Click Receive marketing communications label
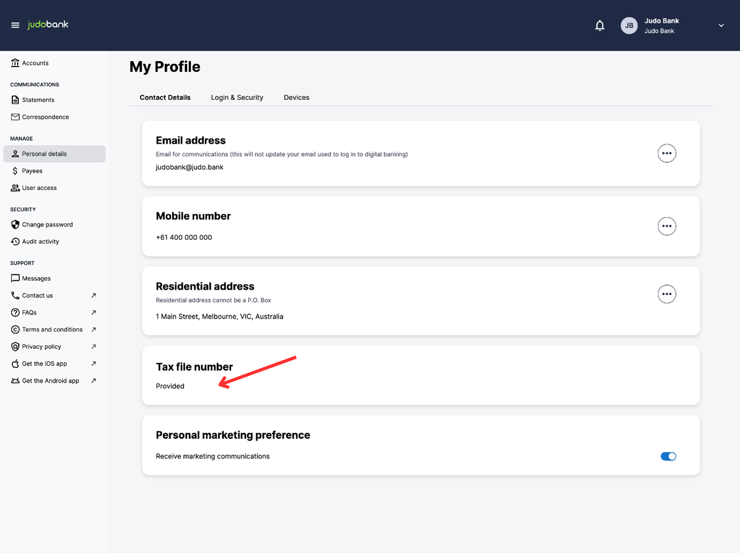This screenshot has width=740, height=553. coord(213,456)
